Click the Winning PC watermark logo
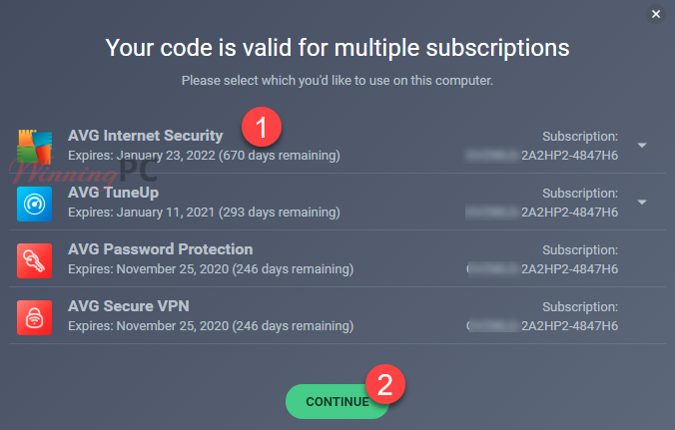 tap(84, 172)
